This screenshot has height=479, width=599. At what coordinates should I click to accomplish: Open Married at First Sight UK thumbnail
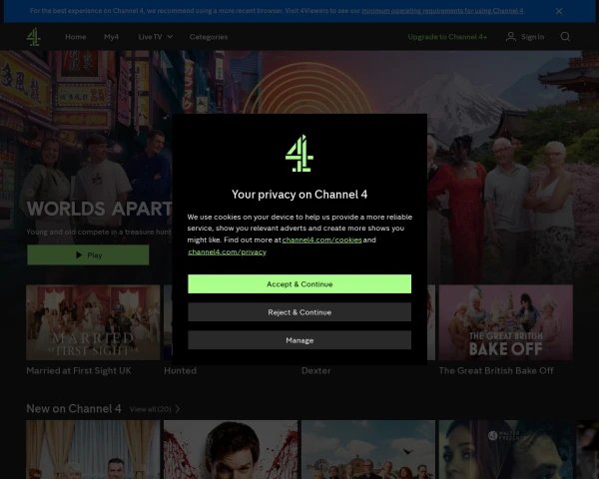tap(93, 322)
